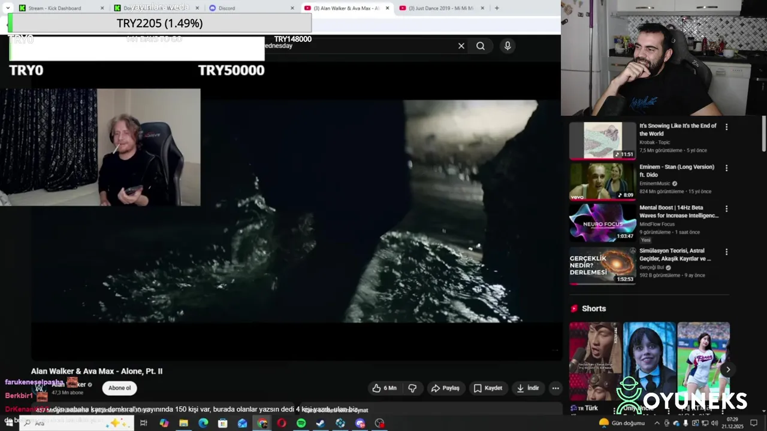Open options menu for Mental Boost video
Image resolution: width=767 pixels, height=431 pixels.
point(726,209)
